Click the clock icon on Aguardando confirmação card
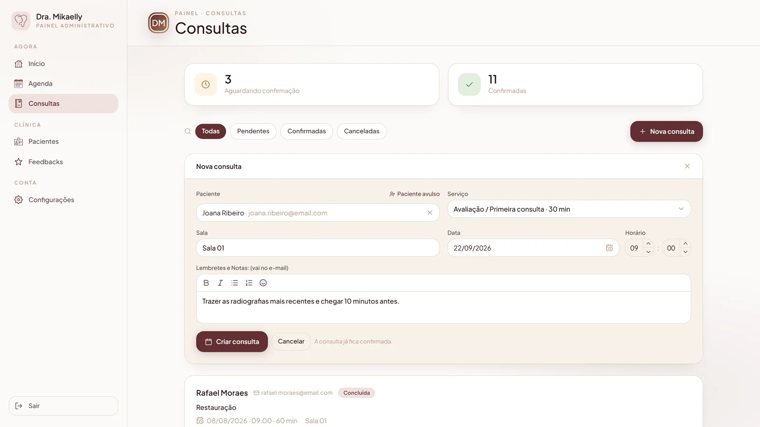This screenshot has width=760, height=427. pyautogui.click(x=206, y=84)
